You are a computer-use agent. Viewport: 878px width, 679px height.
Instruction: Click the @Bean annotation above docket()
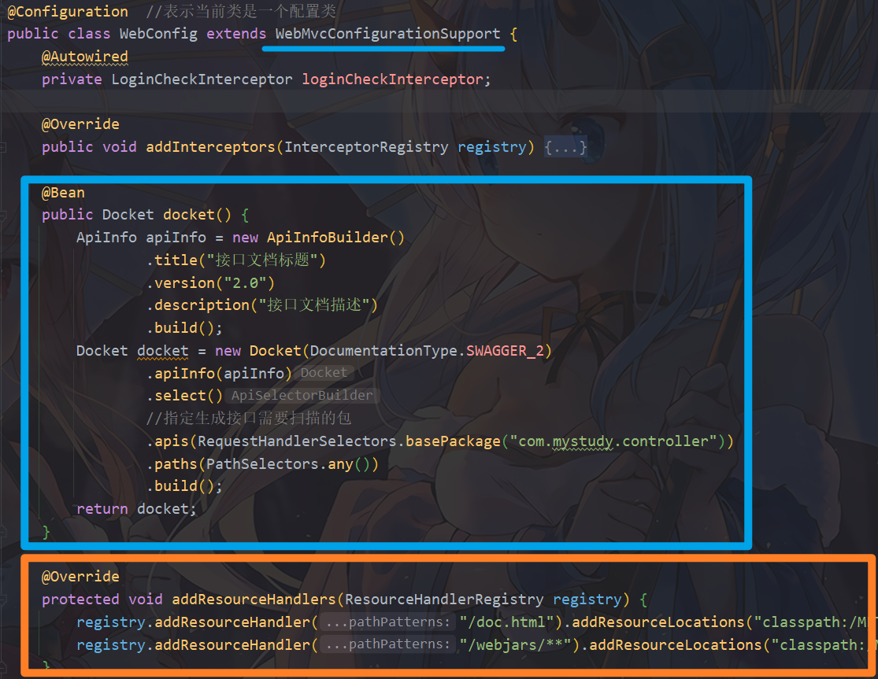pyautogui.click(x=63, y=193)
